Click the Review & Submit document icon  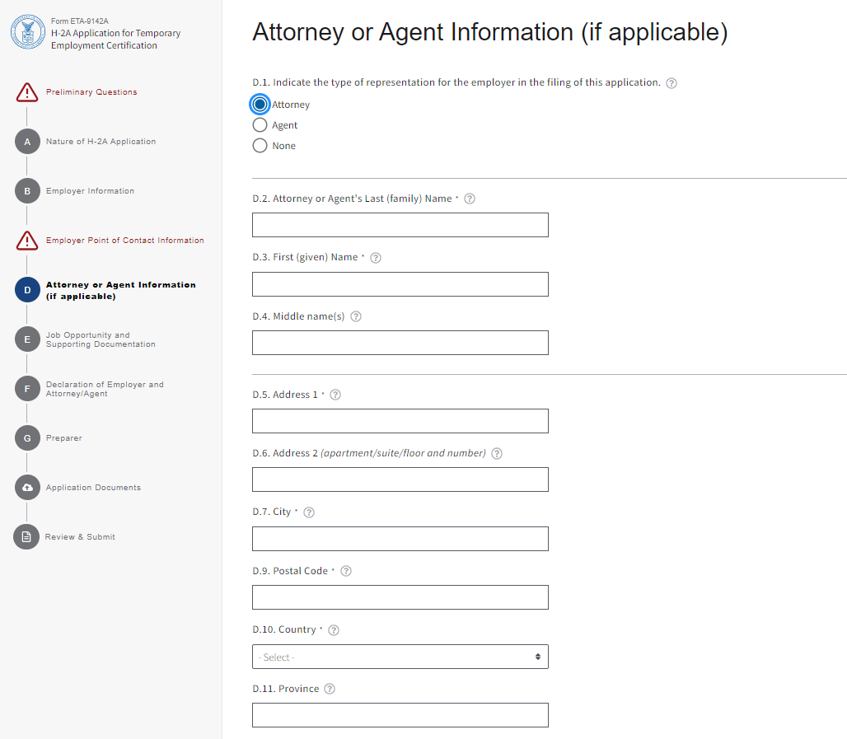click(27, 537)
